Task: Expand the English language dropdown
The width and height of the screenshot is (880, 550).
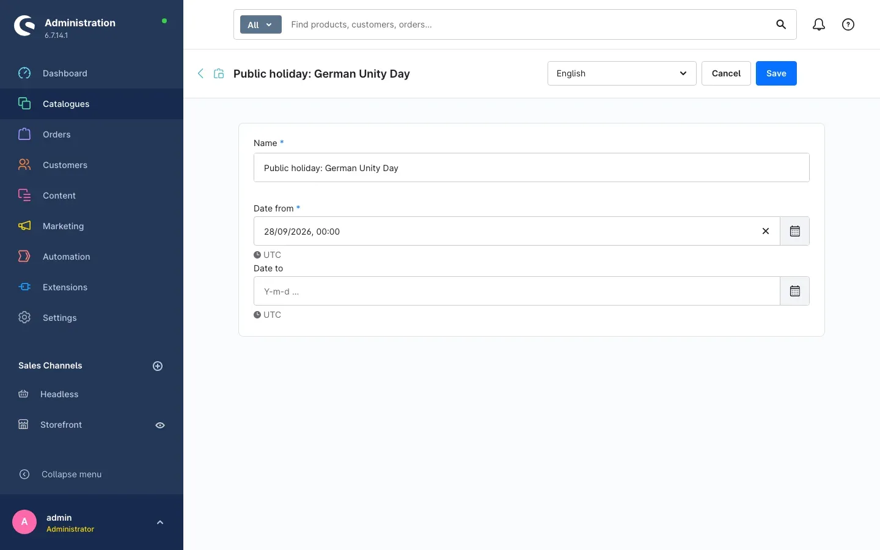Action: 621,73
